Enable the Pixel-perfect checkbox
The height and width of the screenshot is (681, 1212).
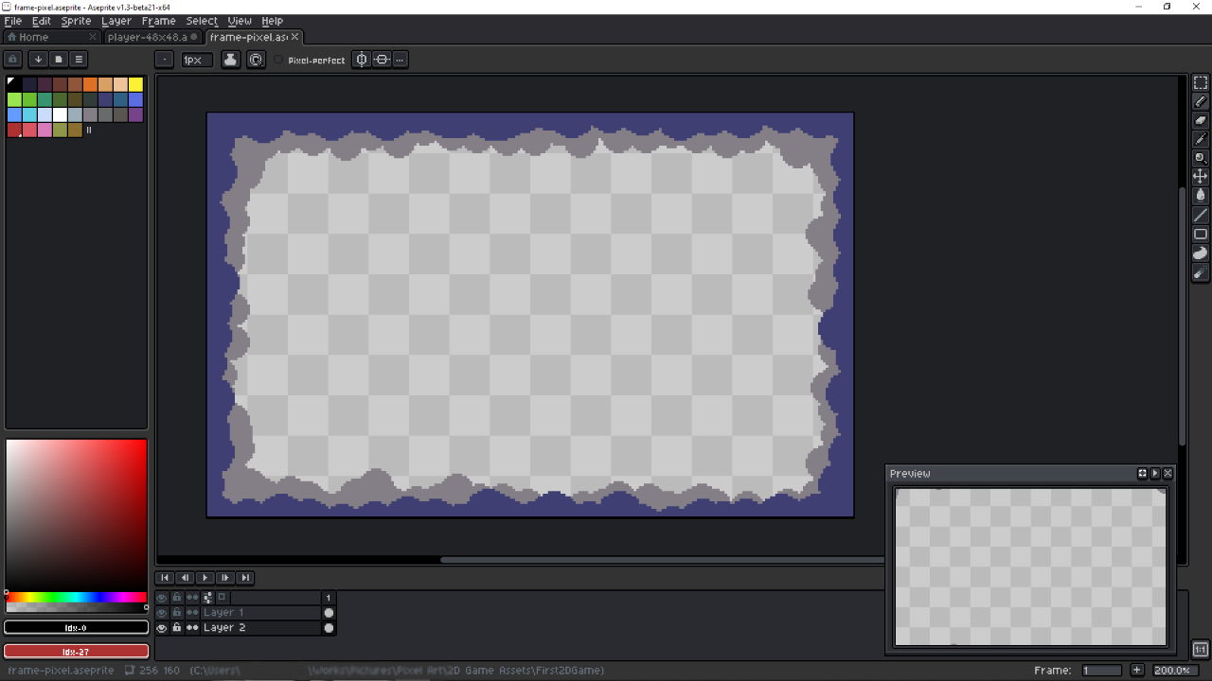coord(278,60)
